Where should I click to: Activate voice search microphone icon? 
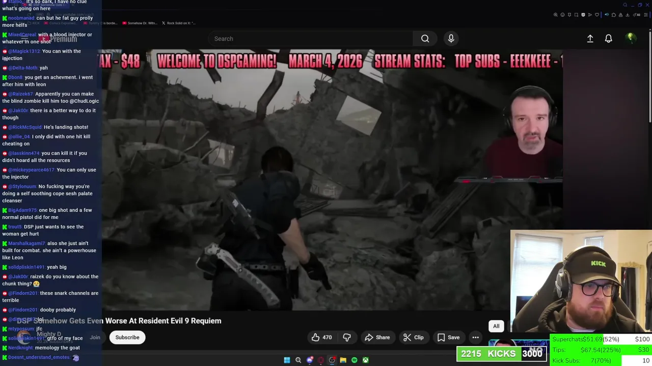click(451, 39)
